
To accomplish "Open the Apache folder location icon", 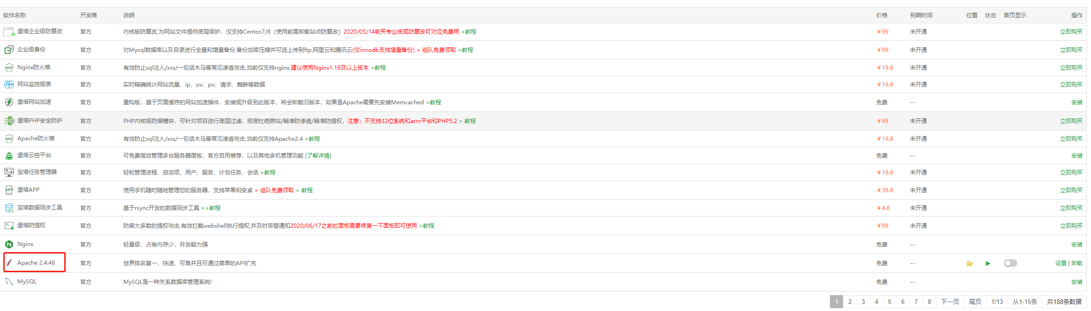I will coord(969,263).
